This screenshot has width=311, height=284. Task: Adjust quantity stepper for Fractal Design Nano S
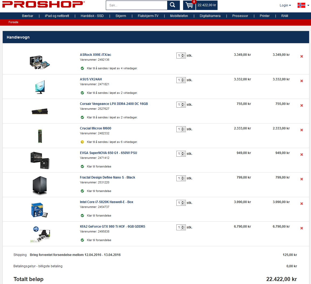pyautogui.click(x=183, y=178)
